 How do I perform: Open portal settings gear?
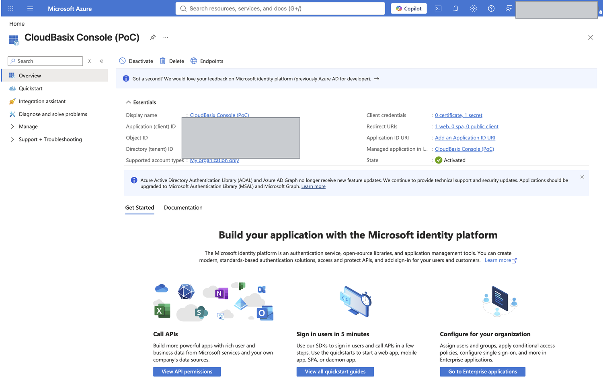(474, 8)
